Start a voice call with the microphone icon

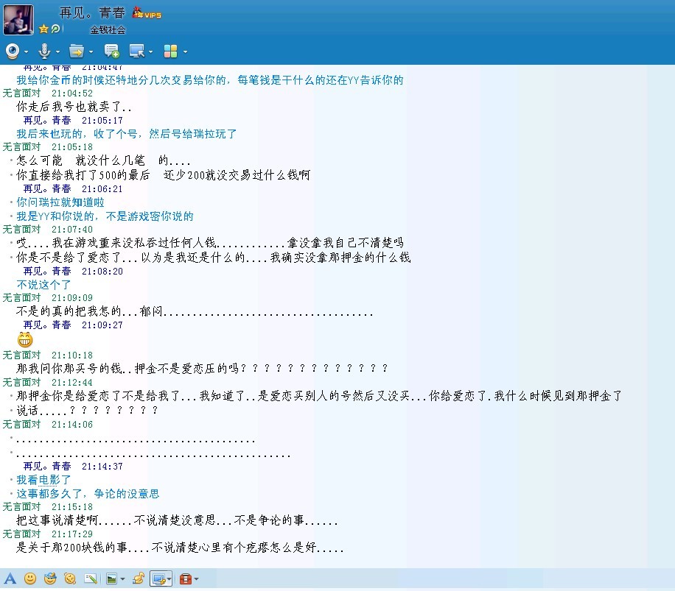[44, 52]
